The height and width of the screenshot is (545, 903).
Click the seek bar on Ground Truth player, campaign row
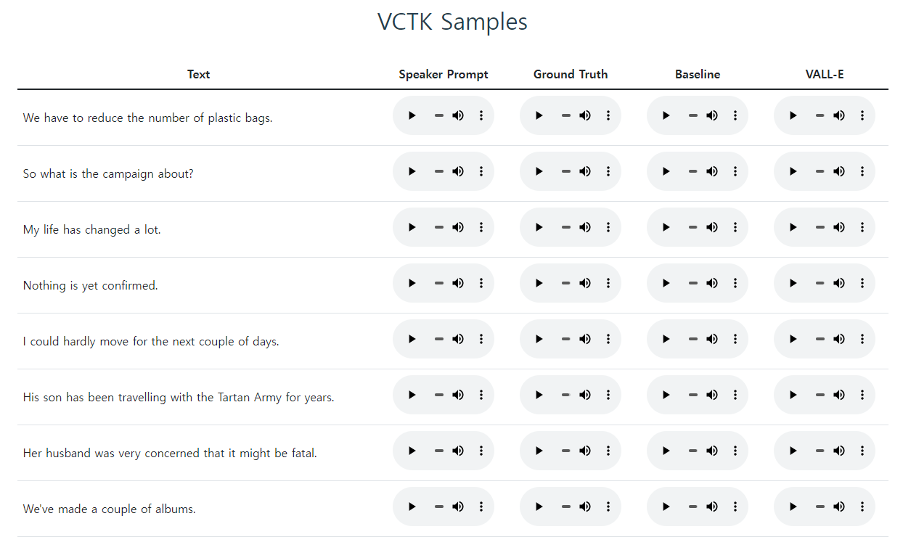[x=566, y=171]
